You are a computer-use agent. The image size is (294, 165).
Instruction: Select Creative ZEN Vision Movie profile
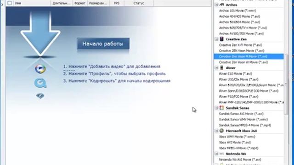242,51
